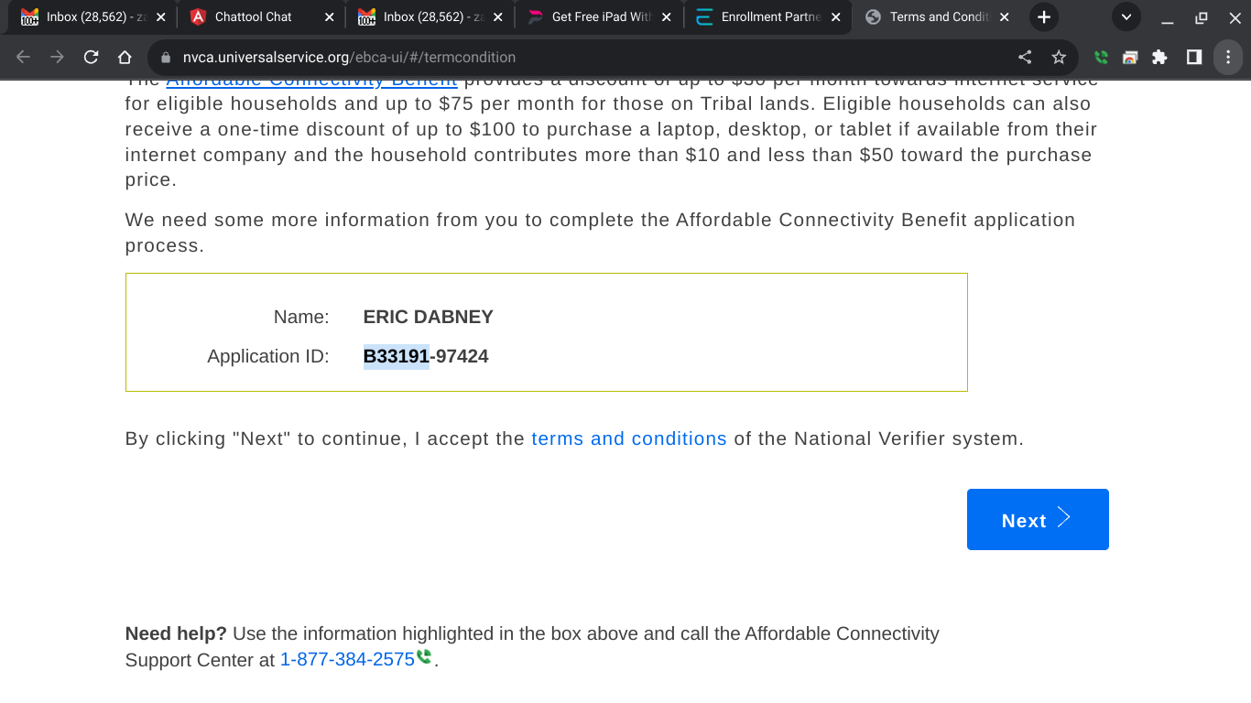Click the green phone extension icon in toolbar
The height and width of the screenshot is (703, 1251).
(x=1101, y=57)
